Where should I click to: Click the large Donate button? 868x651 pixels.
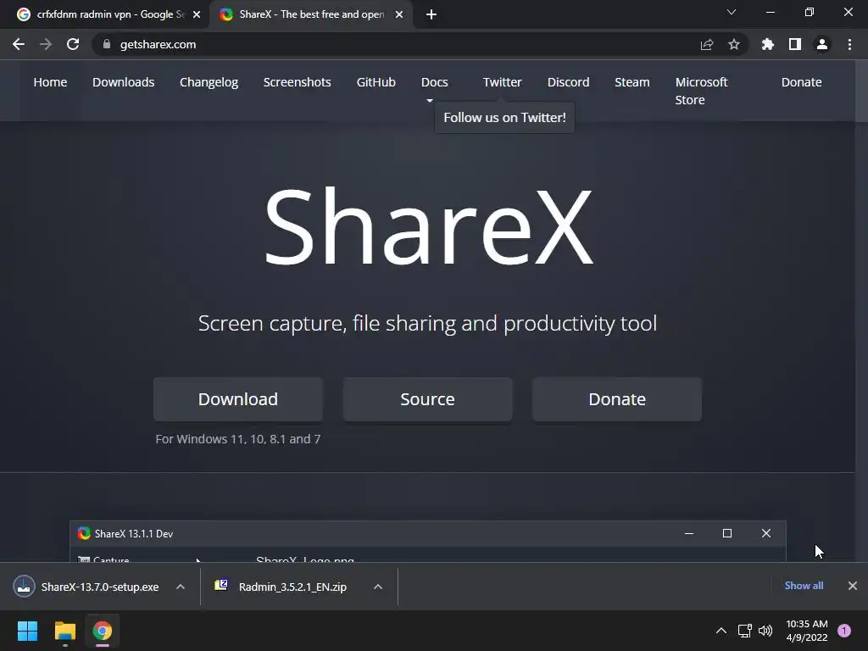617,399
